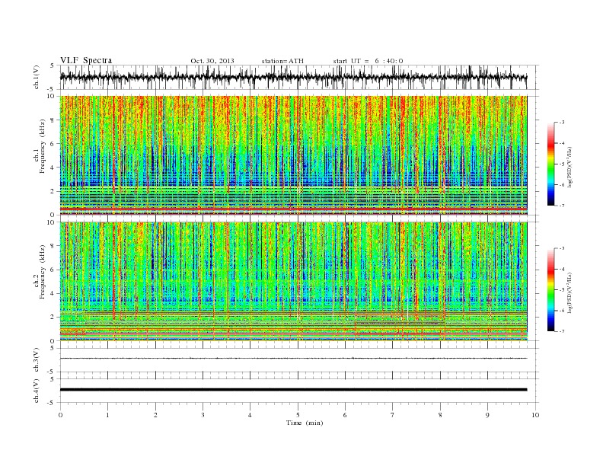Click the ch.3 voltage trace line
Screen dimensions: 603x466
coord(293,359)
